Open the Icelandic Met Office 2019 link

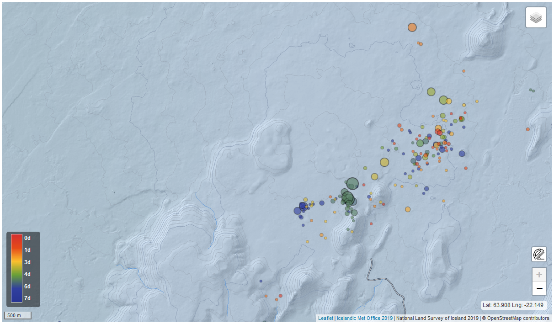(364, 318)
